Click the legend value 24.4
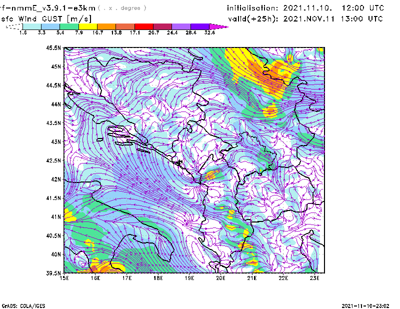Image resolution: width=400 pixels, height=309 pixels. click(172, 32)
